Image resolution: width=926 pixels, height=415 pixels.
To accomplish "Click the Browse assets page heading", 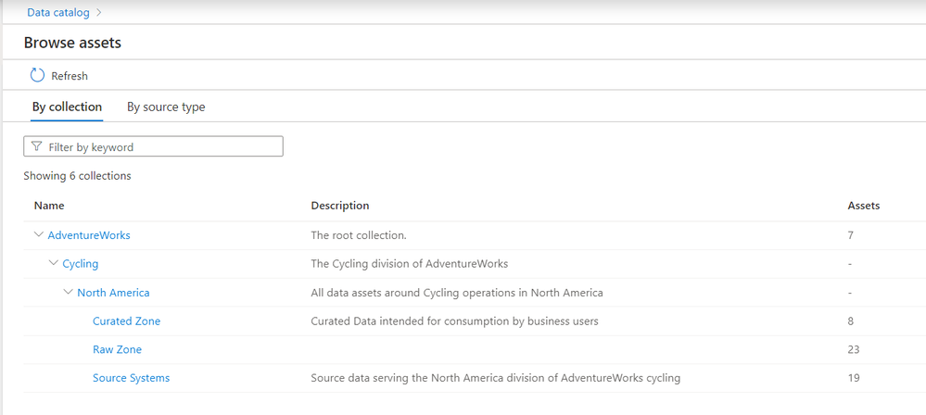I will pos(72,43).
